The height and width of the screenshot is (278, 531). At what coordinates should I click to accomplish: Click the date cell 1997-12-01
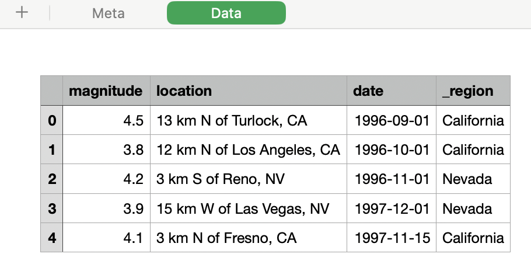coord(392,208)
